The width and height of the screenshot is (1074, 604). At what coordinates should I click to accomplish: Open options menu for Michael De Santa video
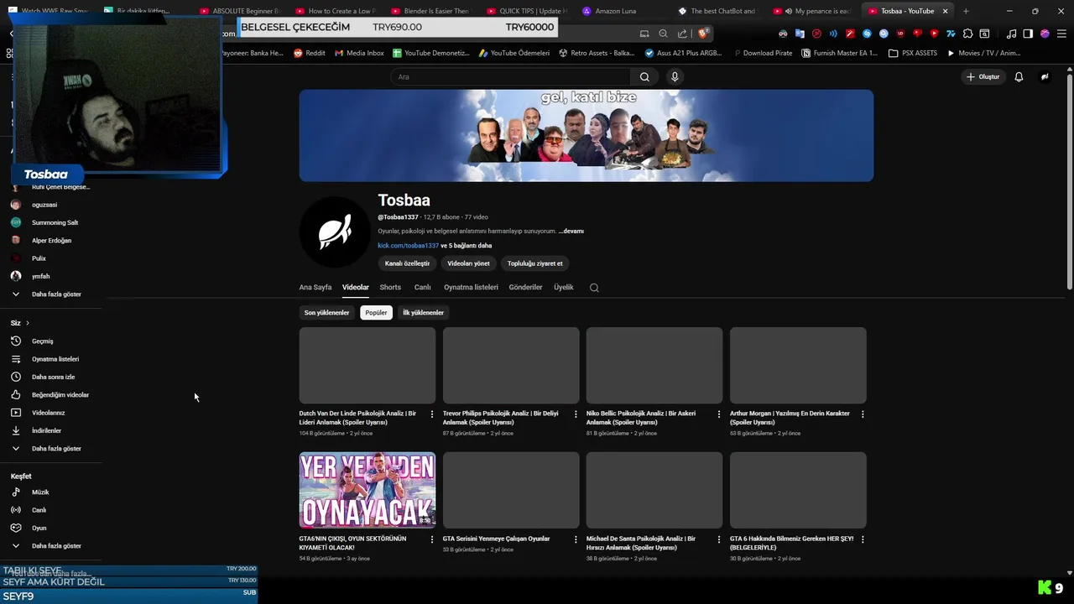[x=719, y=539]
